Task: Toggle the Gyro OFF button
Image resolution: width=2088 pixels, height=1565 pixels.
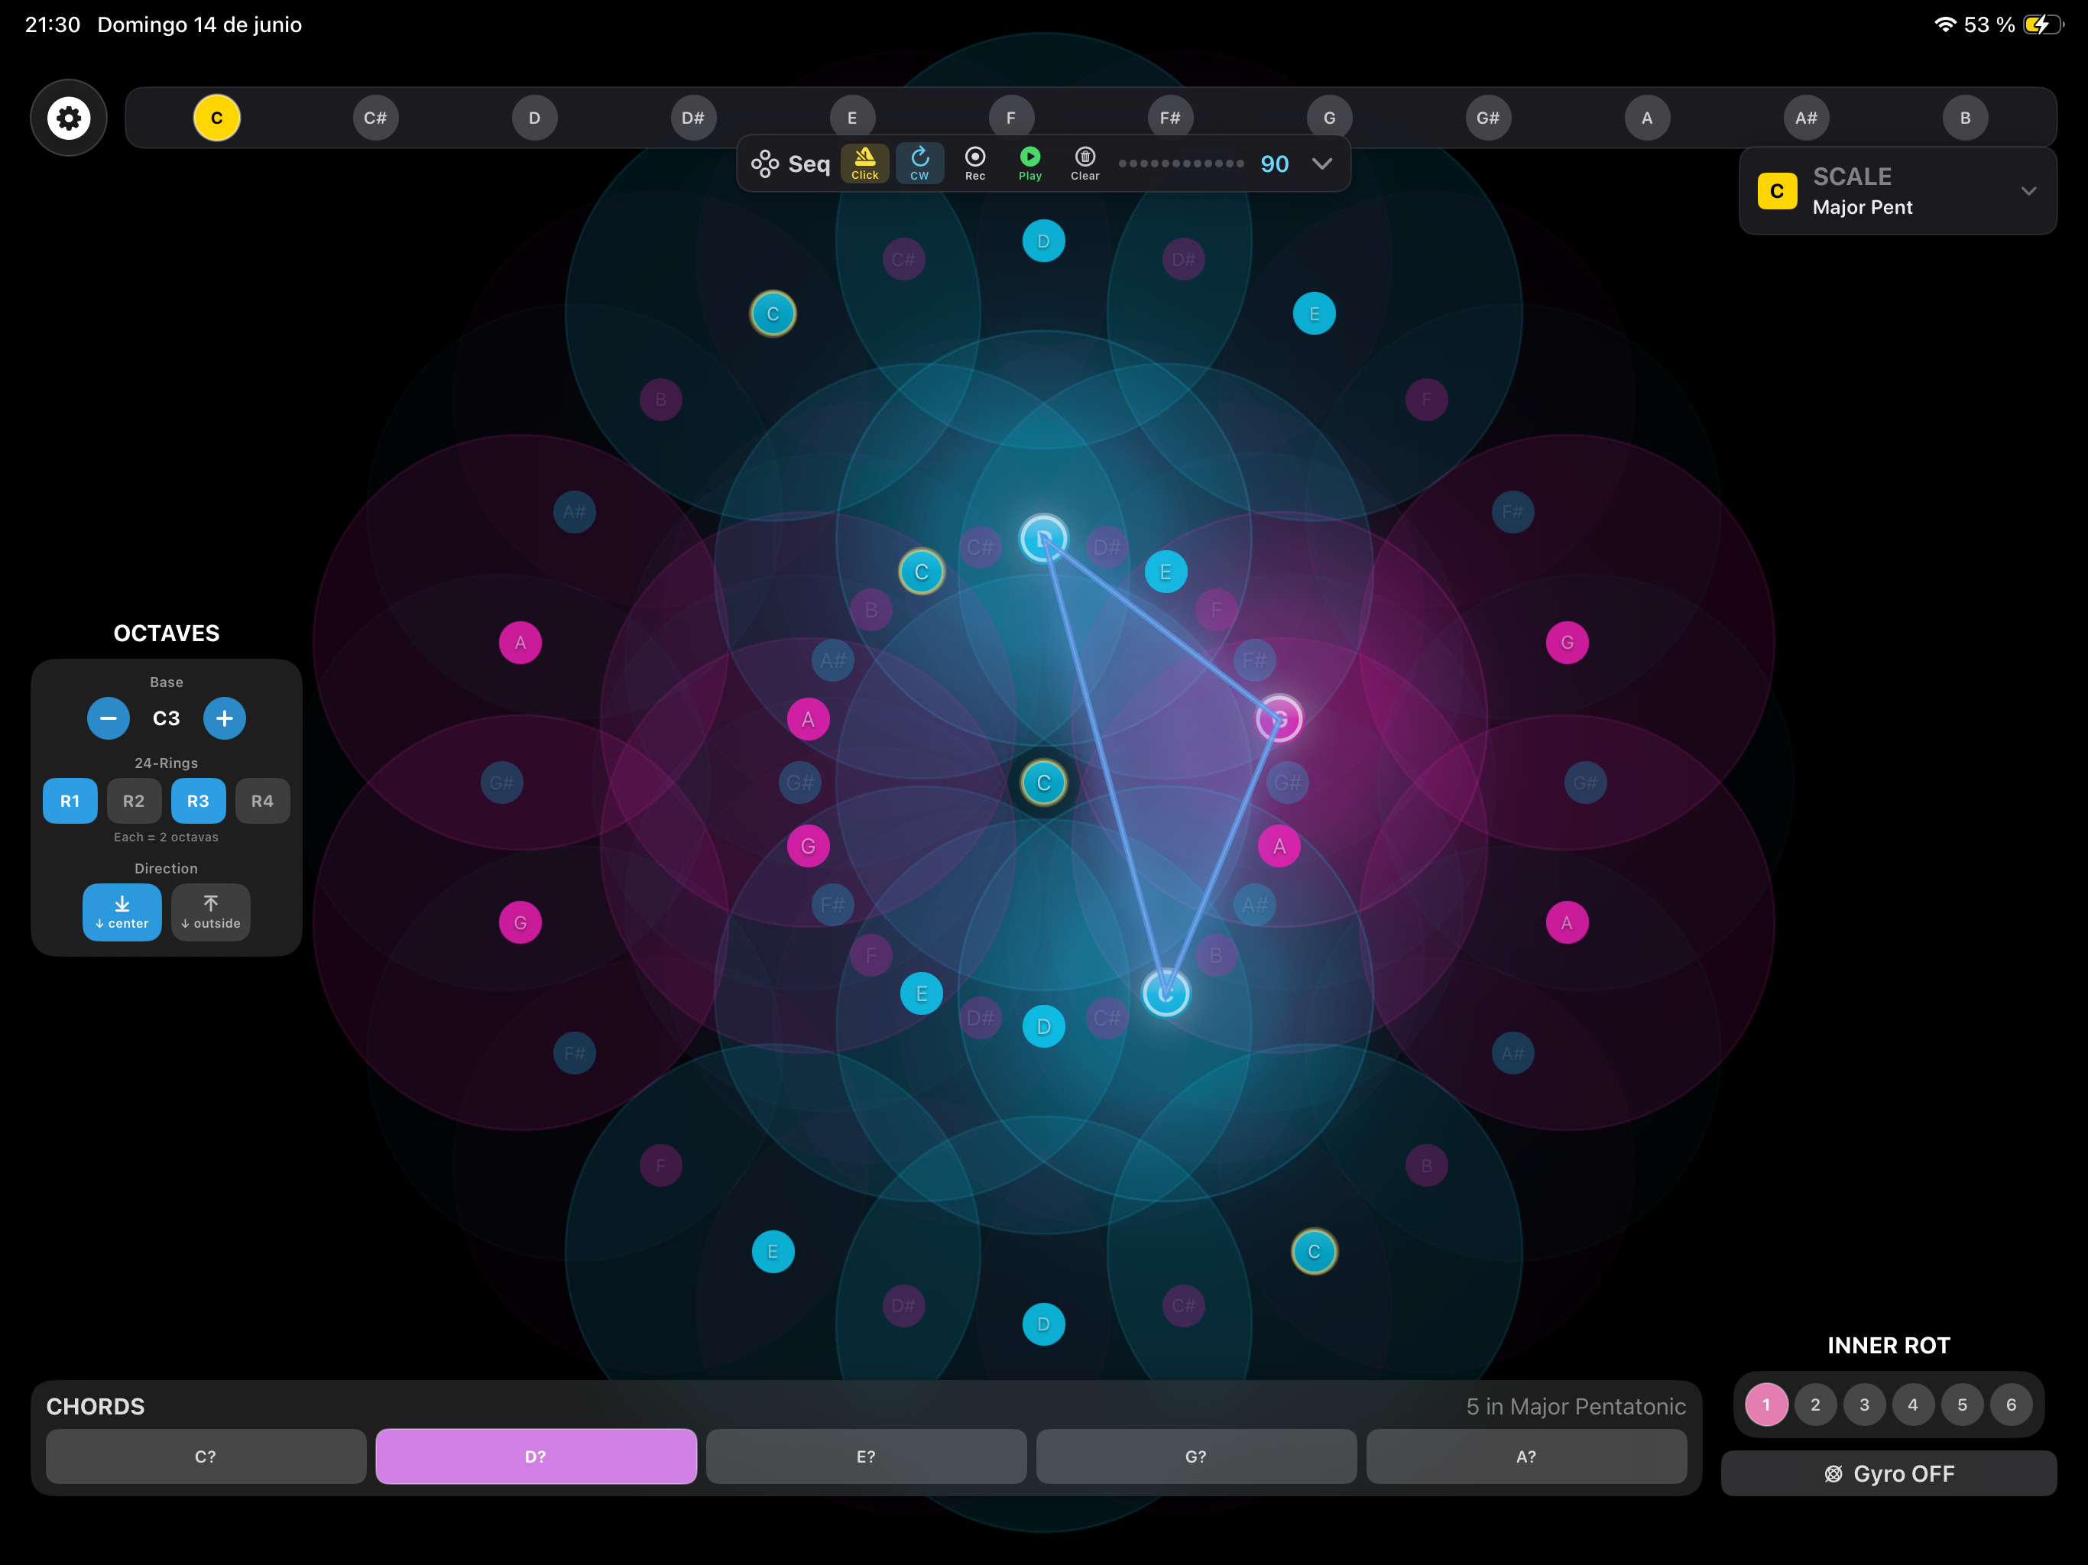Action: click(1889, 1473)
